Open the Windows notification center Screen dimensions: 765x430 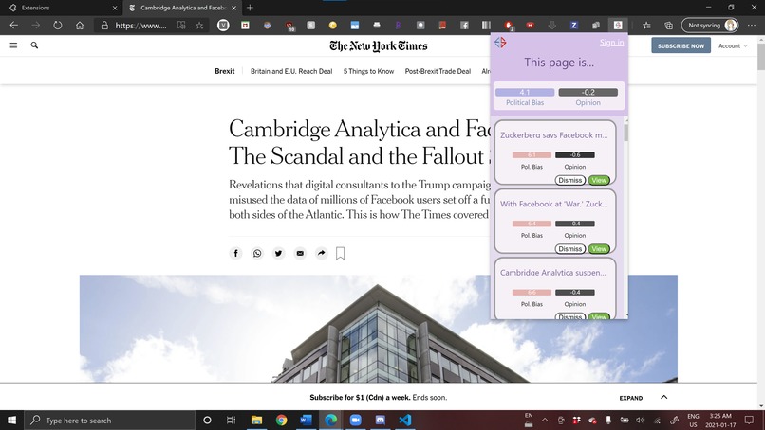point(750,421)
